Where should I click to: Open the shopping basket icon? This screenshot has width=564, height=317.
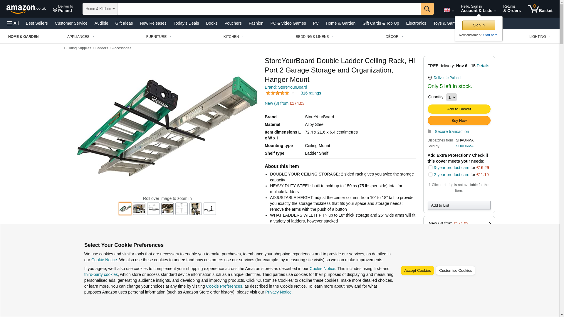pos(540,9)
